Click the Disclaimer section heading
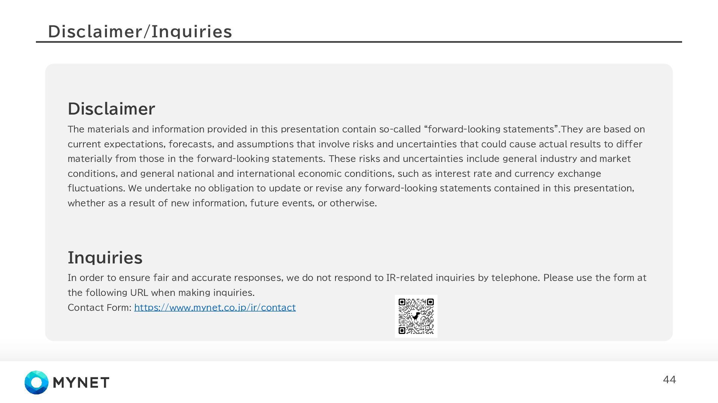Screen dimensions: 718x403 click(x=111, y=109)
